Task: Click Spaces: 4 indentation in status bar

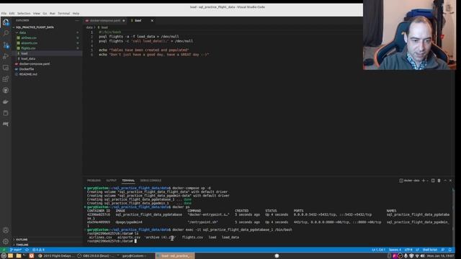Action: click(395, 250)
